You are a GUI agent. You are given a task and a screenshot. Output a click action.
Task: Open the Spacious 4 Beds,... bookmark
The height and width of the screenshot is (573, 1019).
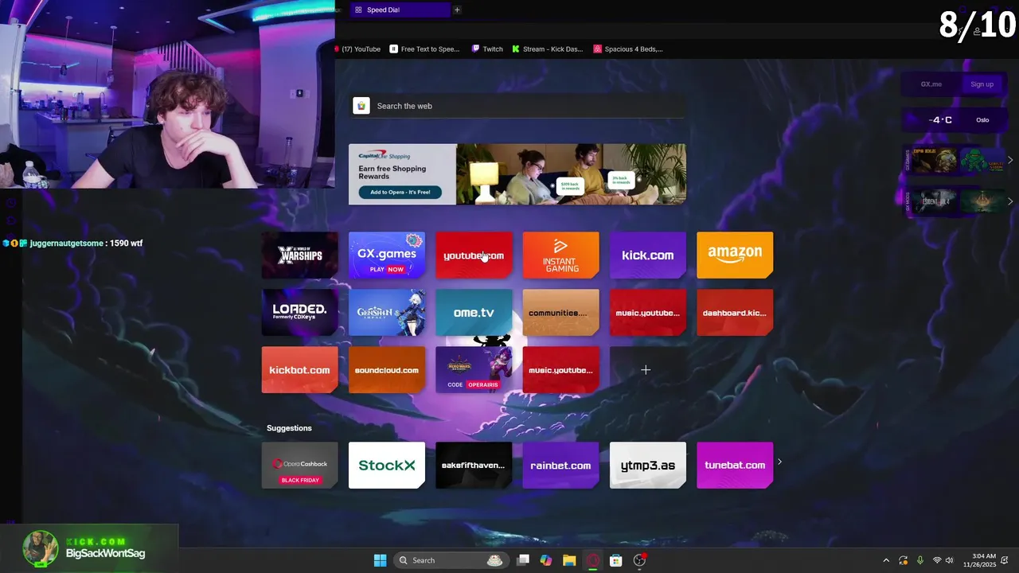coord(628,49)
